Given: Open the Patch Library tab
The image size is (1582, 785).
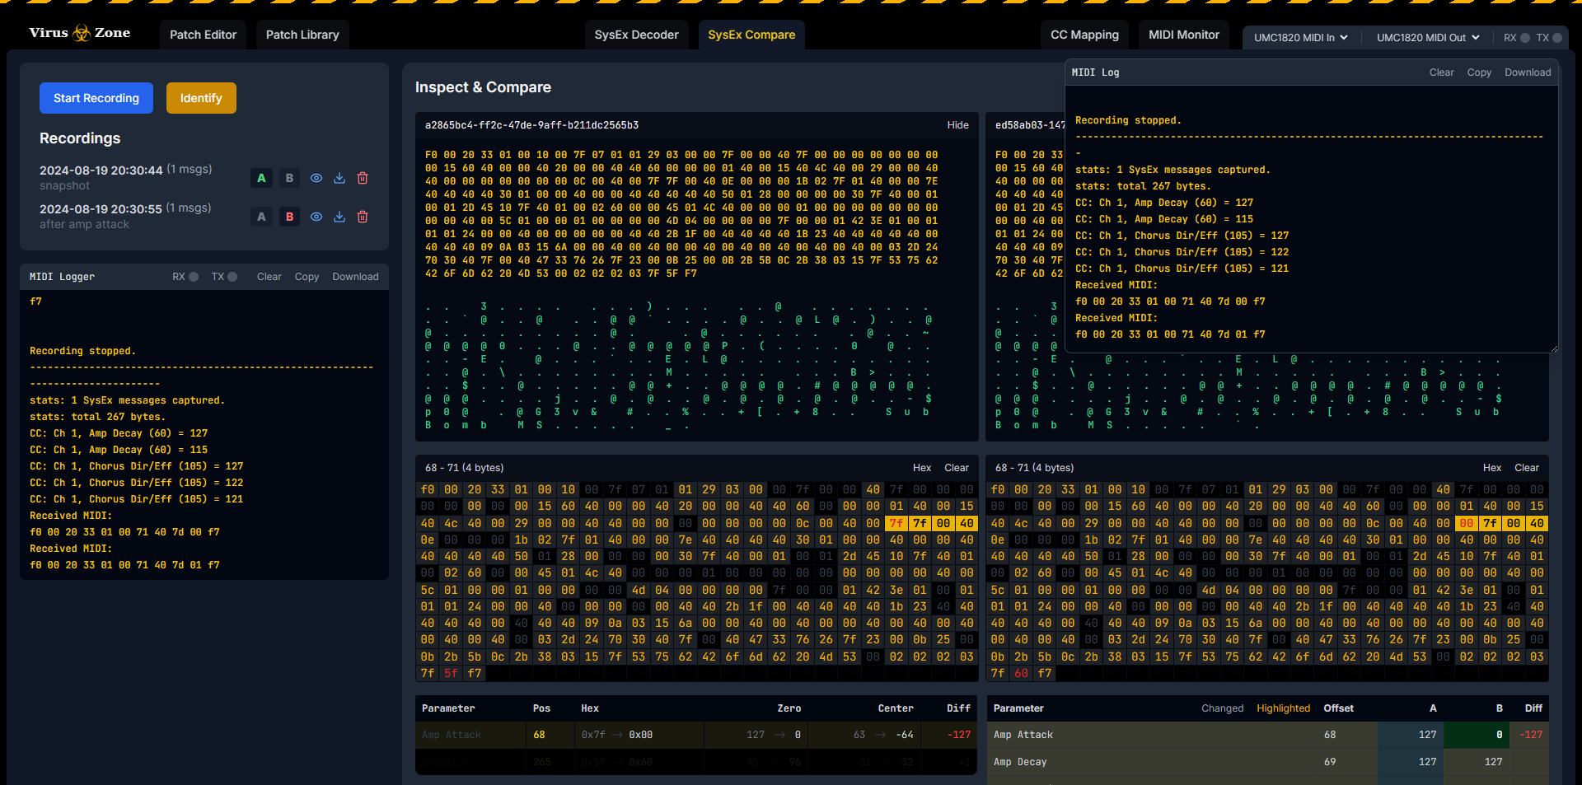Looking at the screenshot, I should [302, 35].
